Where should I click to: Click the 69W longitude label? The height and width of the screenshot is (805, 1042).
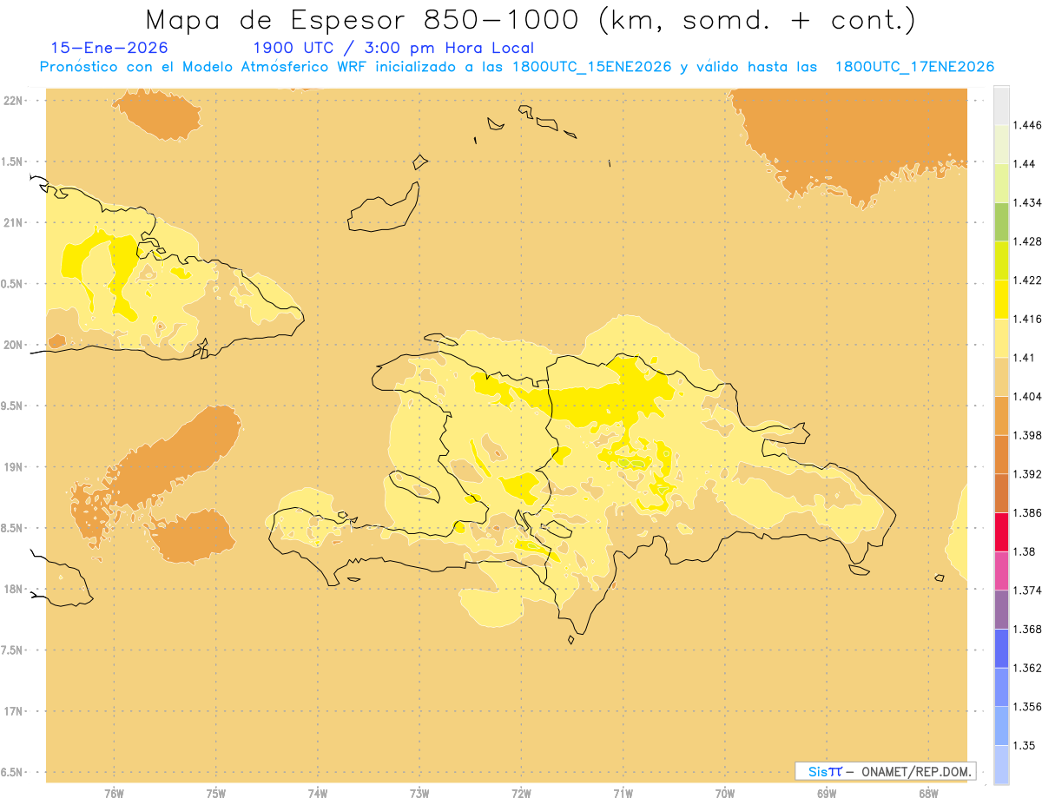pos(827,794)
